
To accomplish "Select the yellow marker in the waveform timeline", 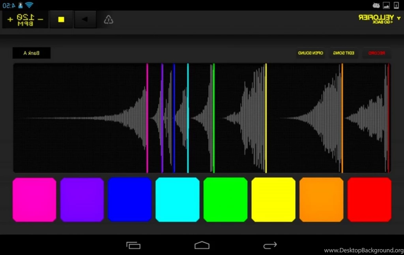I will coord(266,117).
